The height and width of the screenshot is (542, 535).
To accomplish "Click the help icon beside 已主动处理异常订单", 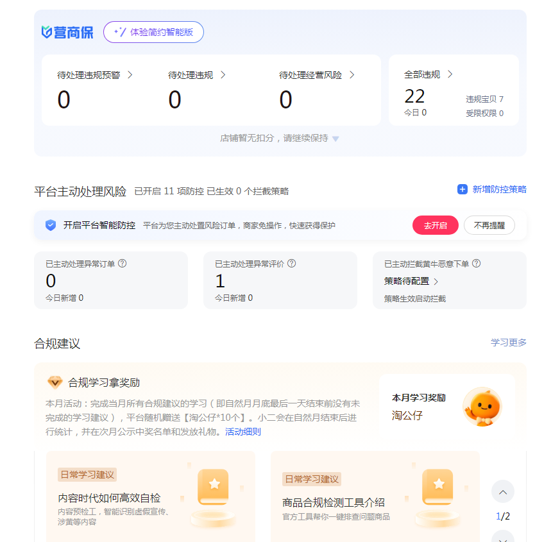I will coord(122,263).
